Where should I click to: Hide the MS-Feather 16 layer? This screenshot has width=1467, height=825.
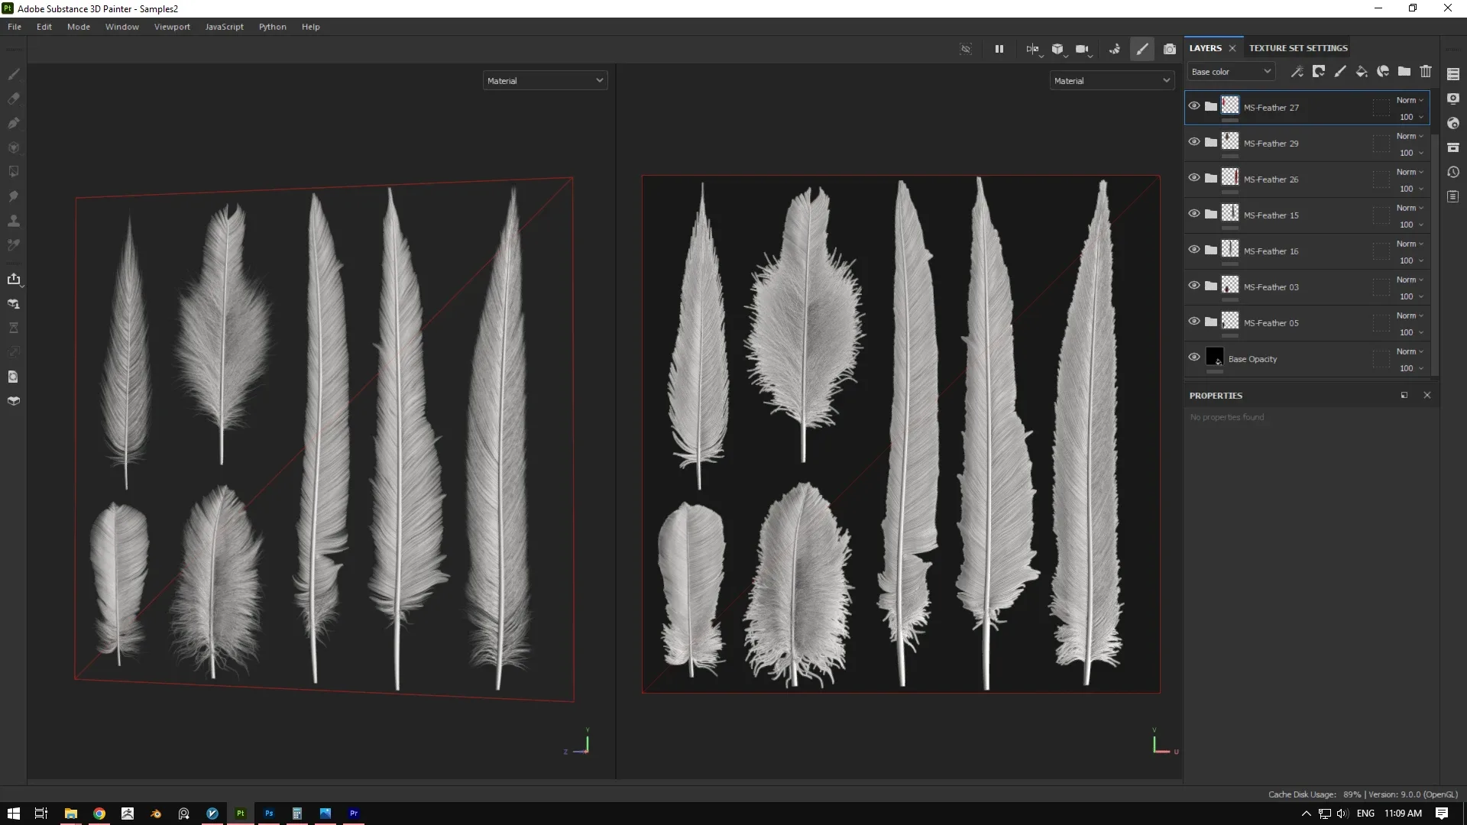1194,250
